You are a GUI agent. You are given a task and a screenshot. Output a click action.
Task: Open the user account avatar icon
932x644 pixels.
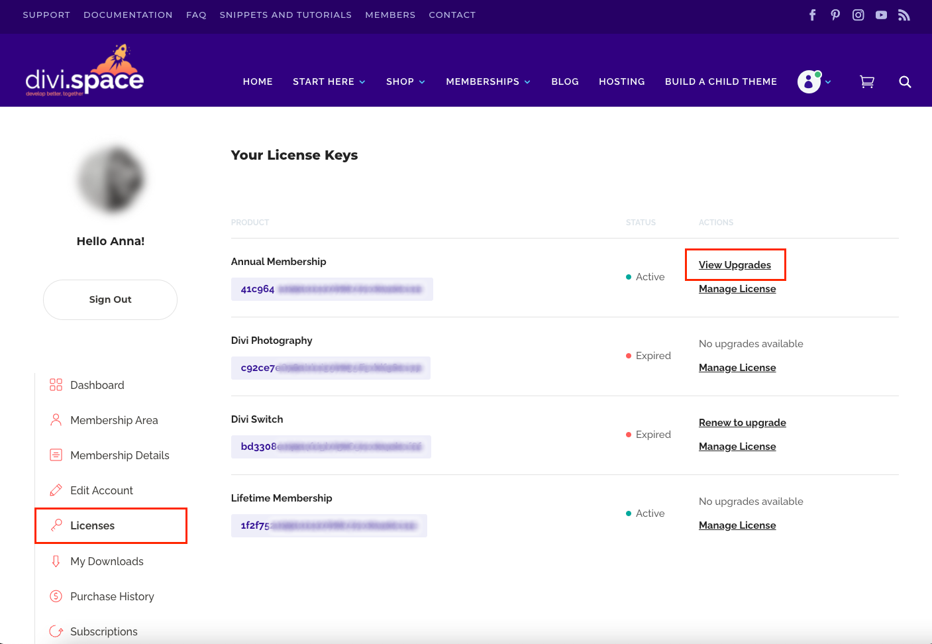(809, 81)
